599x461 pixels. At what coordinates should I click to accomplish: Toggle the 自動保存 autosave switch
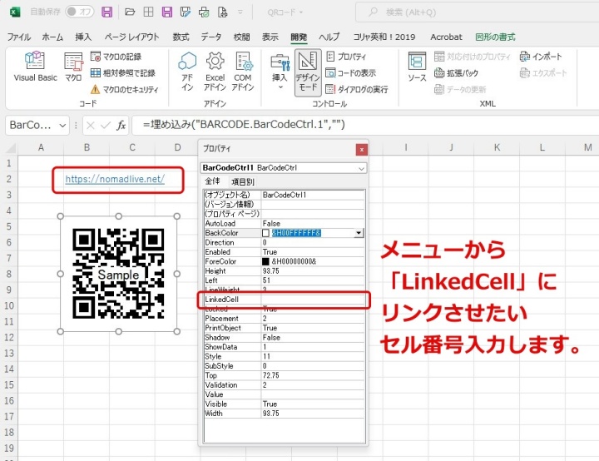[80, 12]
